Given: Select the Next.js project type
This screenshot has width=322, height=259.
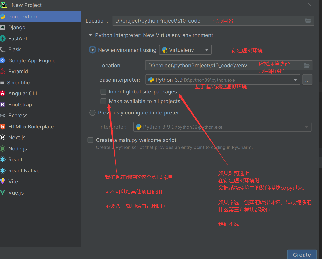Looking at the screenshot, I should [x=40, y=138].
